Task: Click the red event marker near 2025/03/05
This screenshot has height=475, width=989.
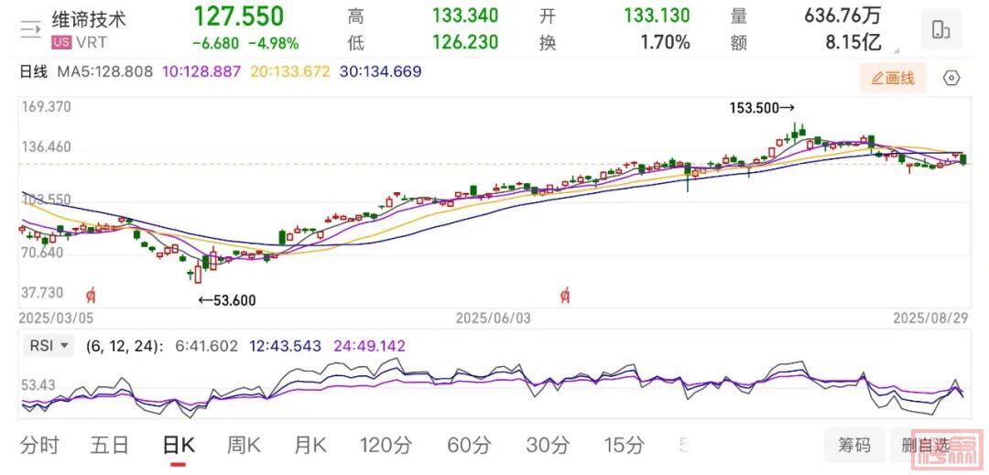Action: click(x=91, y=295)
